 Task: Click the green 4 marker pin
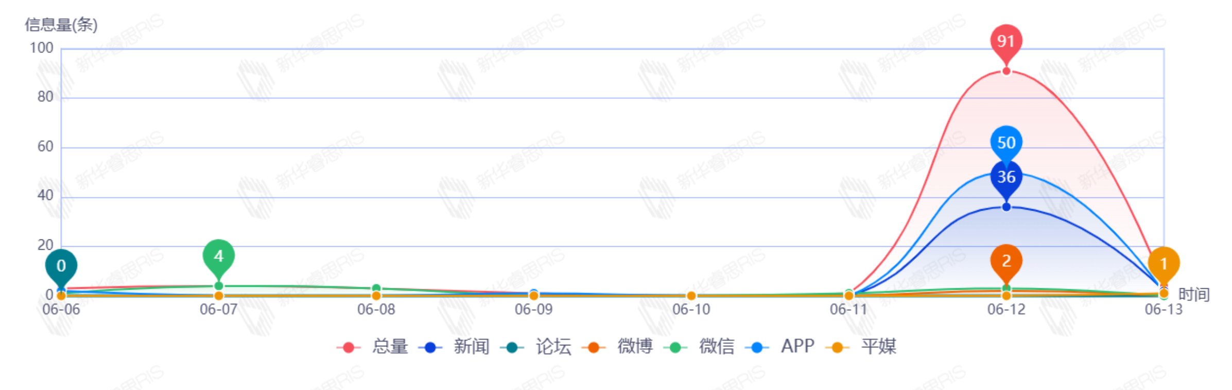[218, 256]
